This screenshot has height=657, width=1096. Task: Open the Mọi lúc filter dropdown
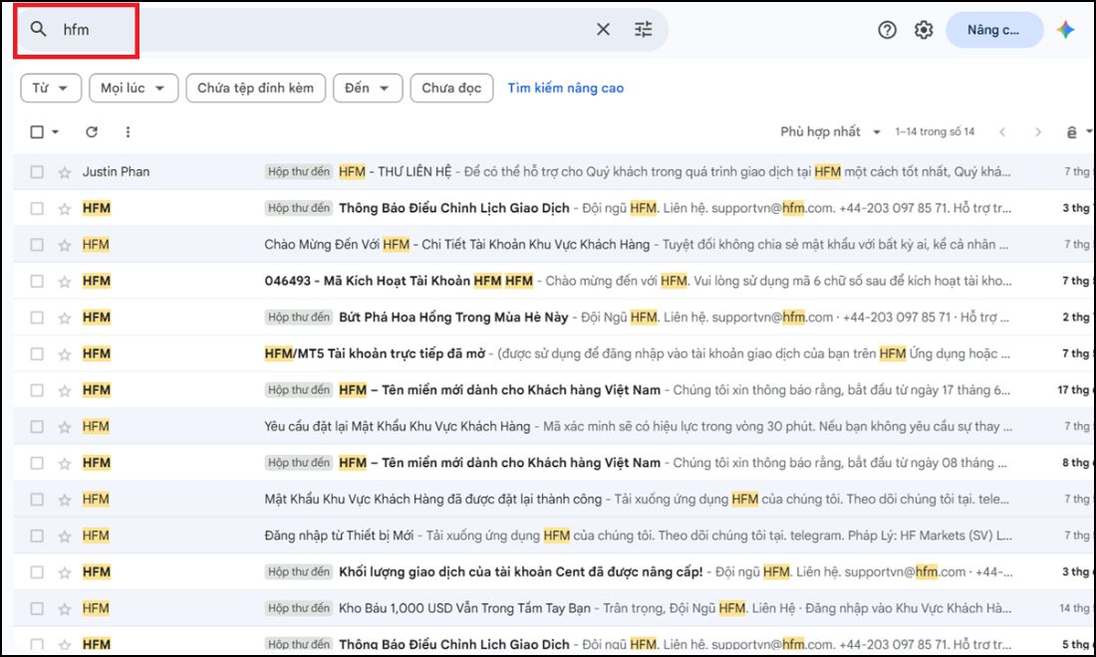[x=134, y=88]
